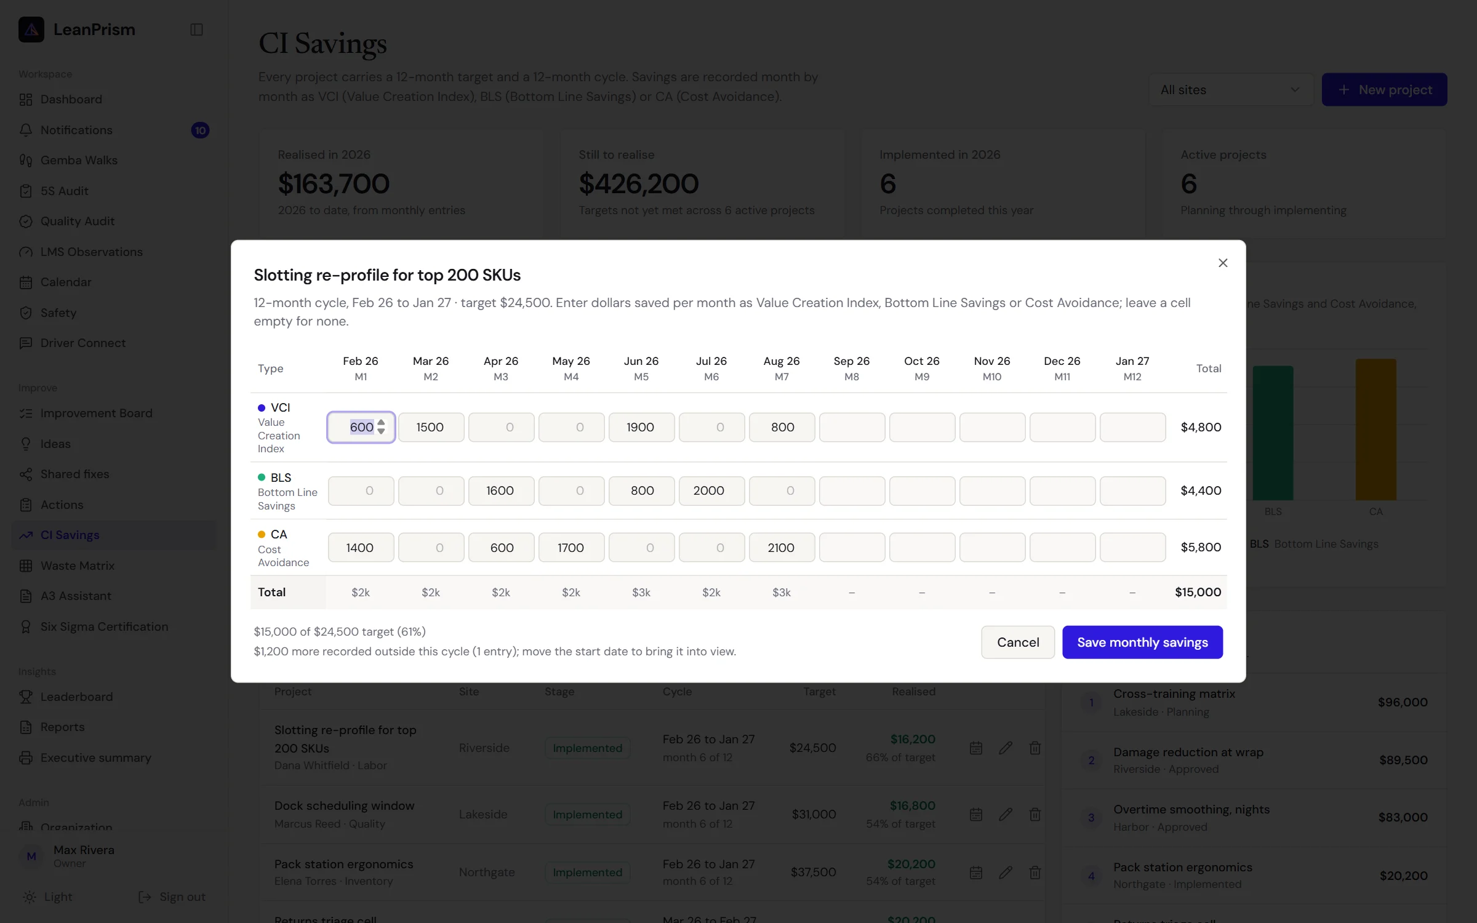Click the Safety shield icon

coord(26,313)
